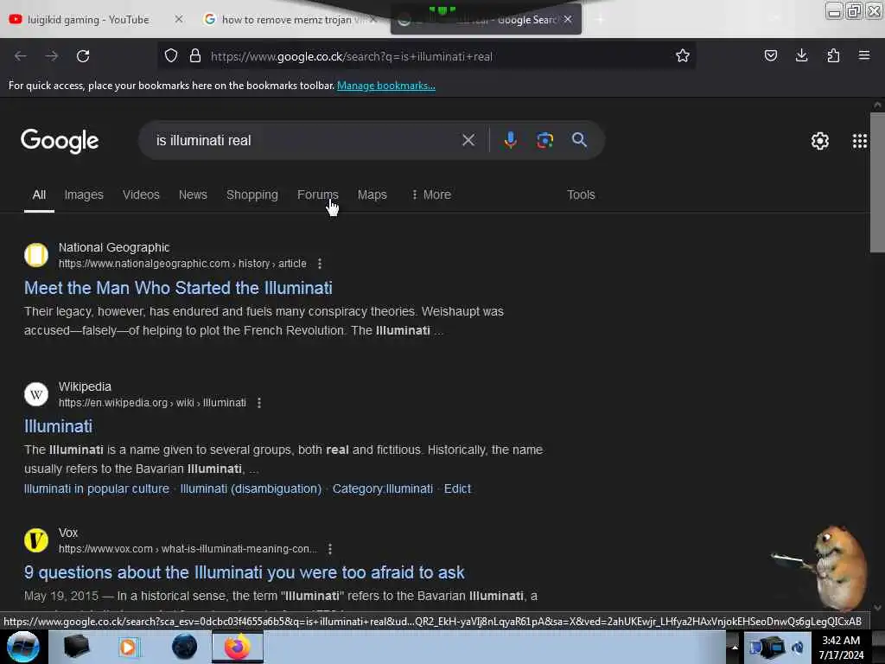Viewport: 885px width, 664px height.
Task: Open Manage bookmarks link
Action: coord(386,86)
